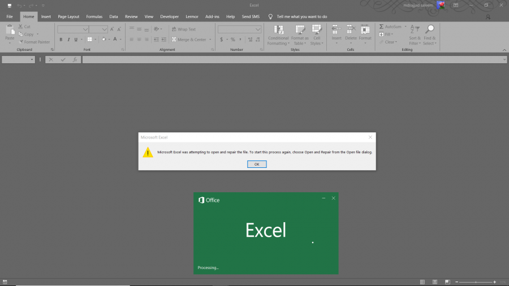This screenshot has width=509, height=286.
Task: Open the Number Format dropdown
Action: pos(257,29)
